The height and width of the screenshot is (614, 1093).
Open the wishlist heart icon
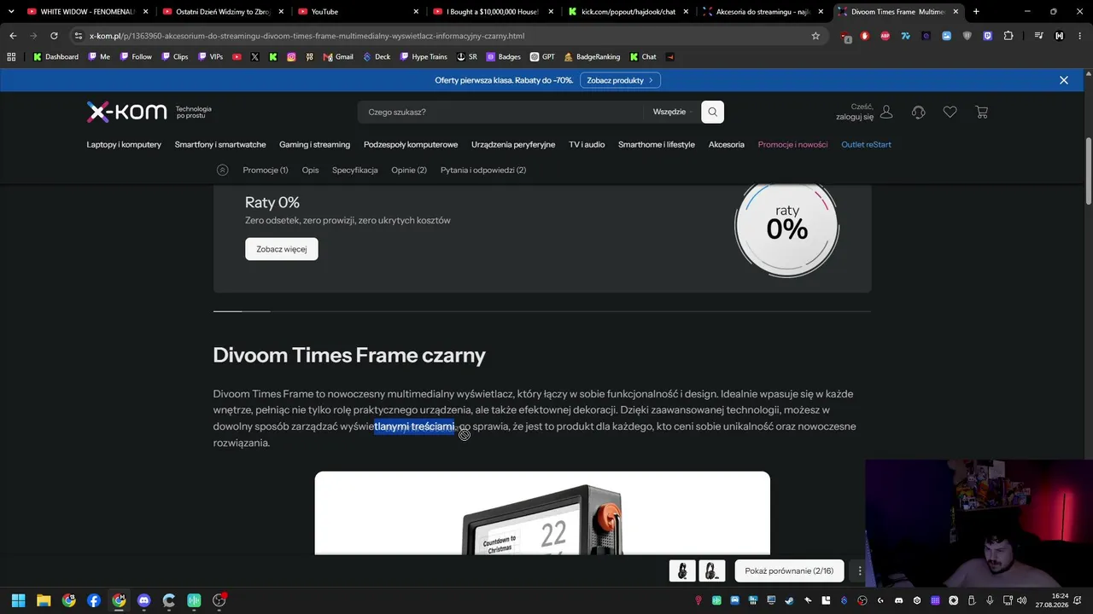coord(950,112)
